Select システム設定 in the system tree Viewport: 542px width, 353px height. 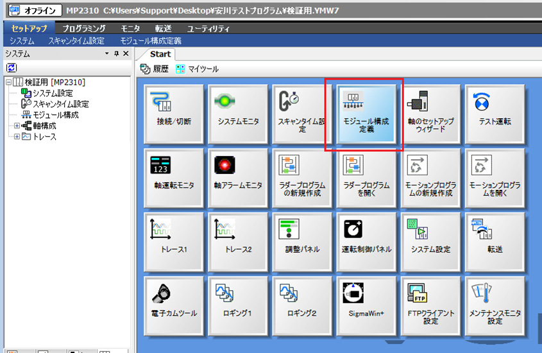pos(53,93)
